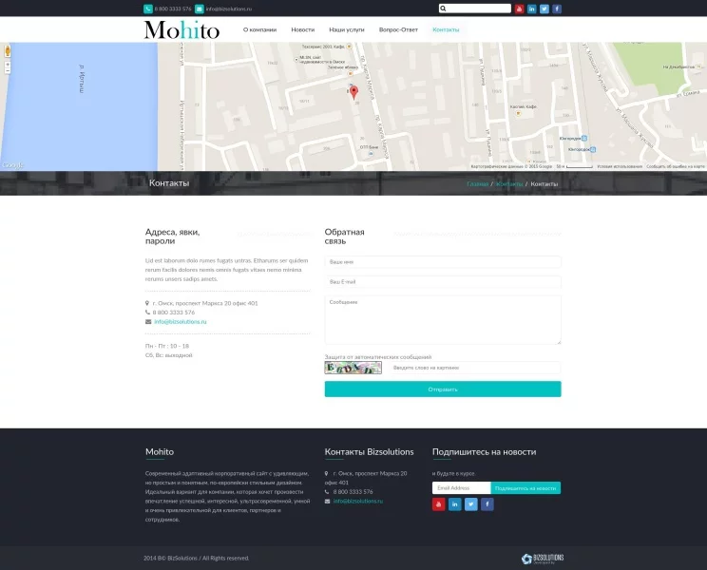Image resolution: width=707 pixels, height=570 pixels.
Task: Click the "Ваше имя" input field
Action: [x=443, y=262]
